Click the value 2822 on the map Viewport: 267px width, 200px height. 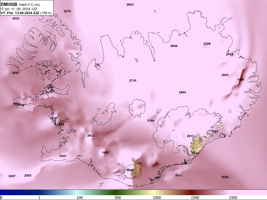click(x=91, y=135)
